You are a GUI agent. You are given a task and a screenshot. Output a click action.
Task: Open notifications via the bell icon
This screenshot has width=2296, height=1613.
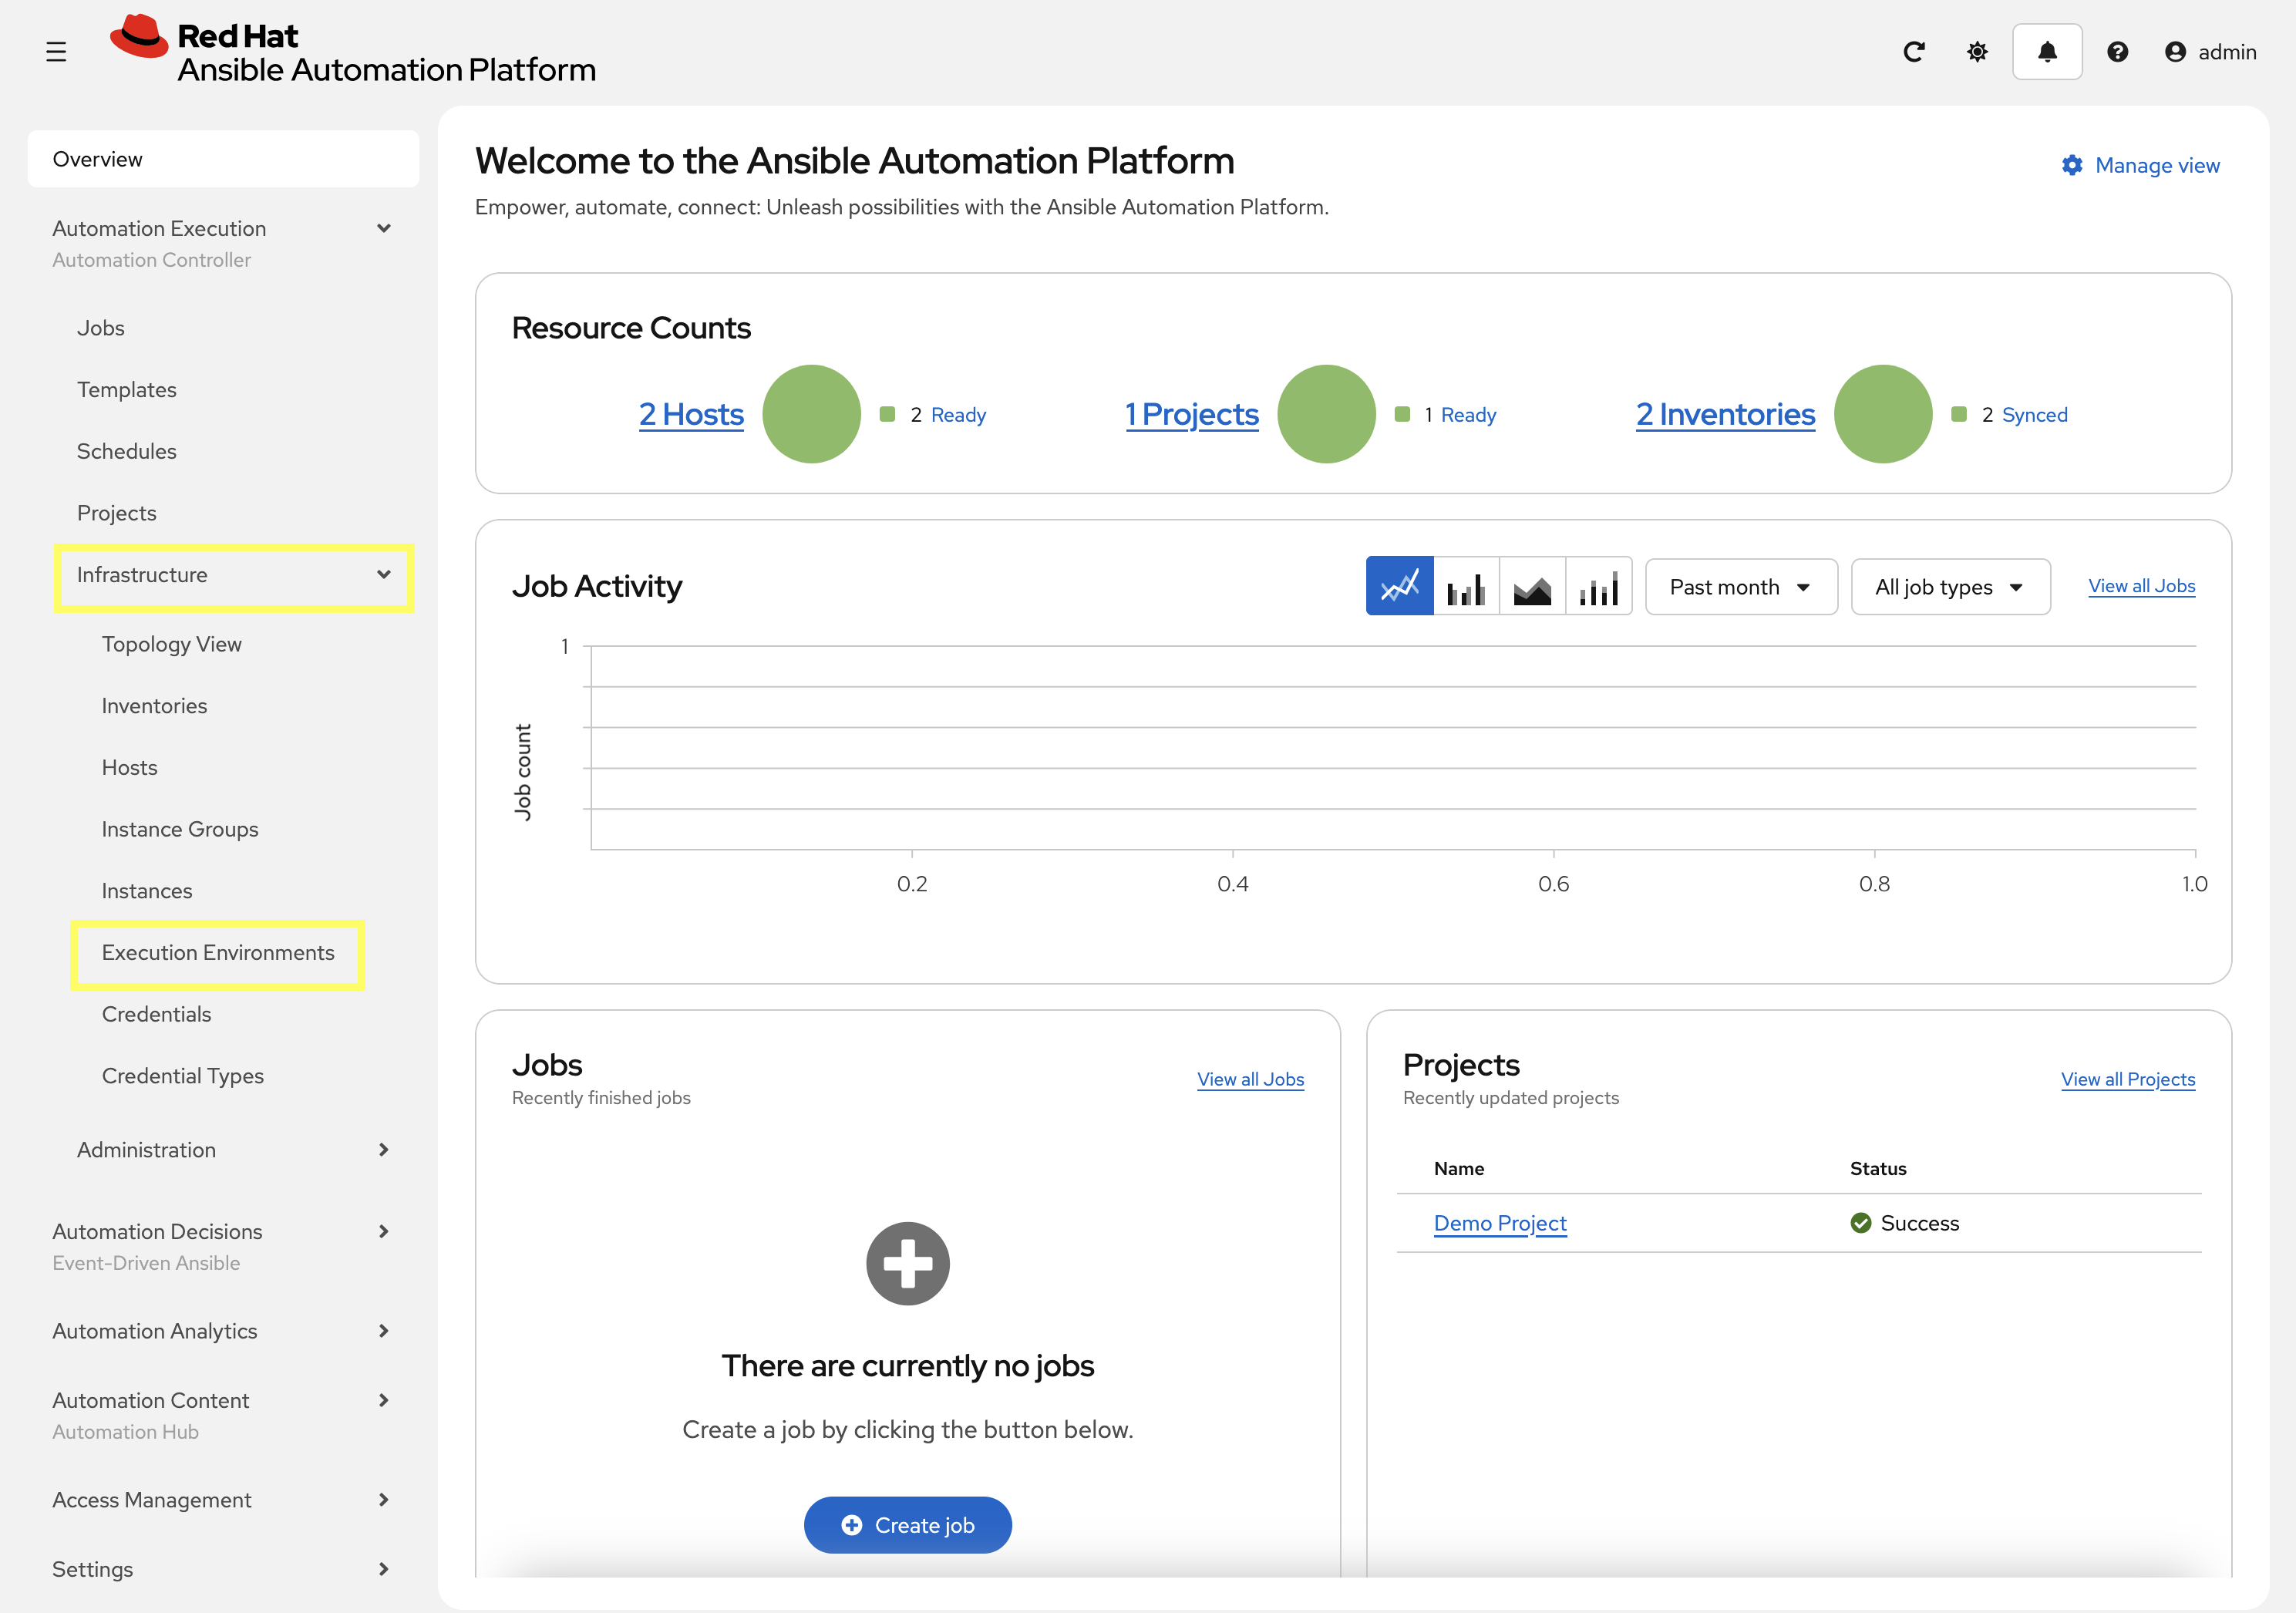[x=2046, y=51]
